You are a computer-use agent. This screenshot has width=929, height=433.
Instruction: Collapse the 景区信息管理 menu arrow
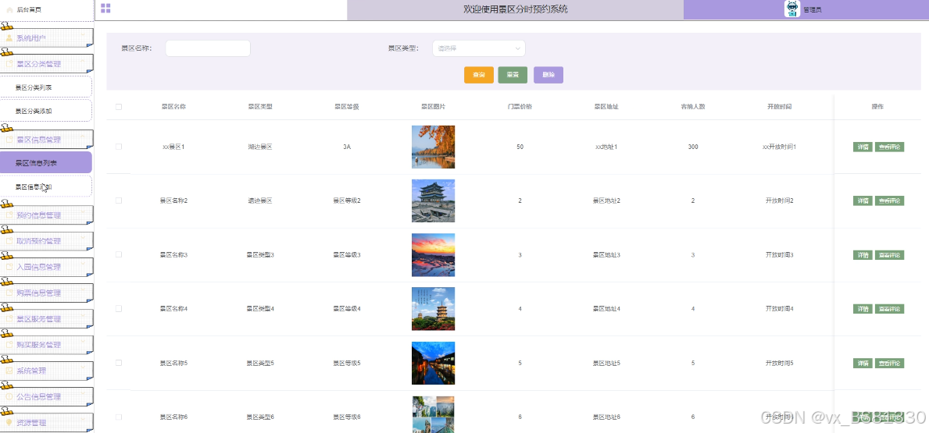tap(83, 136)
